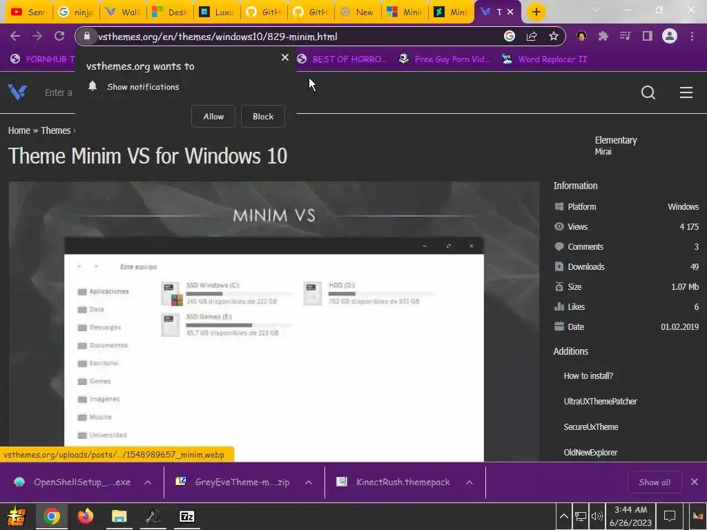This screenshot has width=707, height=530.
Task: View site info lock icon
Action: point(87,36)
